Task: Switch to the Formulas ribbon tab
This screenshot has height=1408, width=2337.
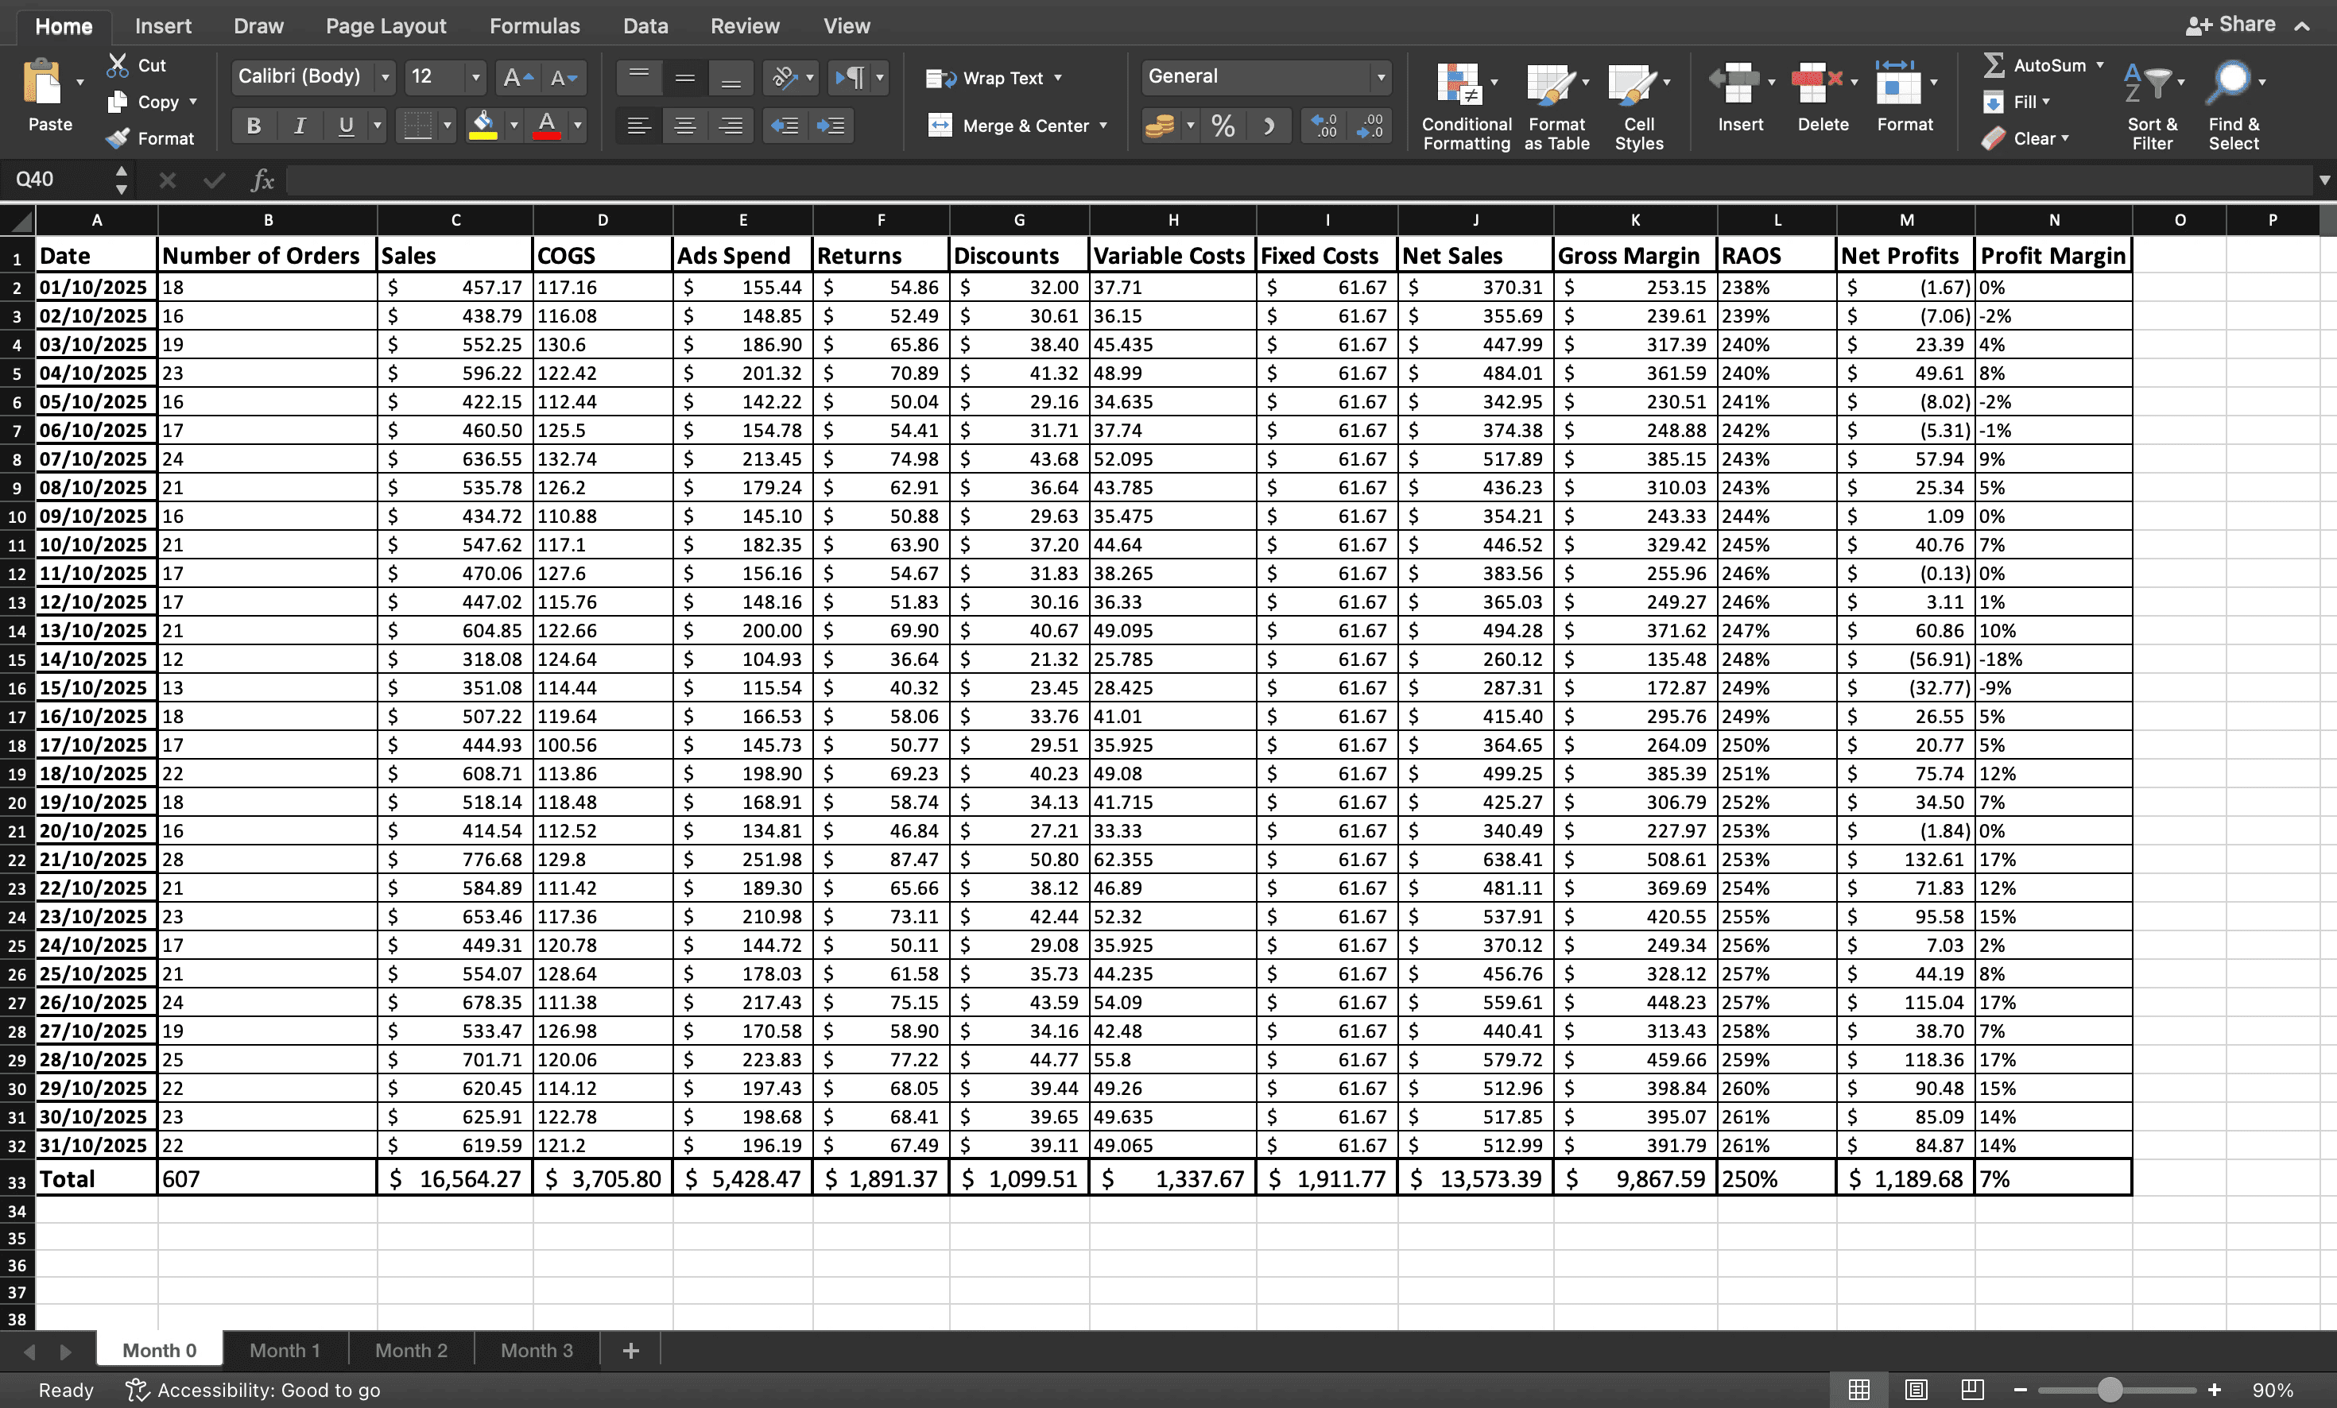Action: [534, 25]
